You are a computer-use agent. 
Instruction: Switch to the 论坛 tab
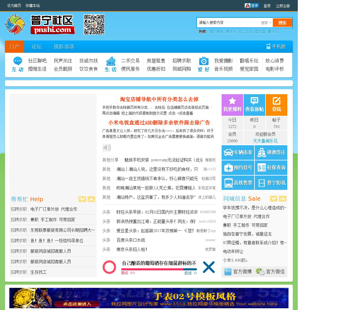tap(37, 47)
